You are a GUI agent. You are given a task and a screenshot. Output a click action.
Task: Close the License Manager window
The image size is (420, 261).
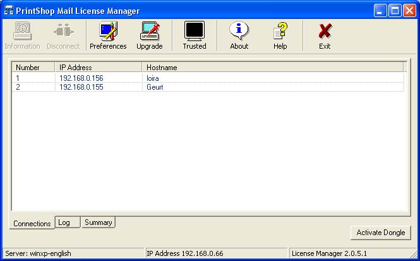click(409, 11)
